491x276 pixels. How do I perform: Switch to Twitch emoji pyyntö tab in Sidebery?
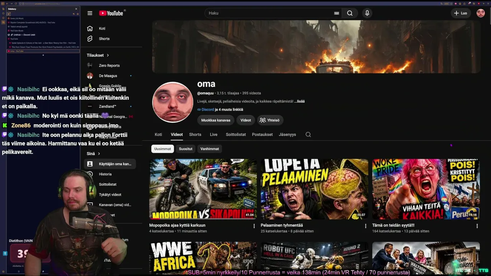pos(43,26)
